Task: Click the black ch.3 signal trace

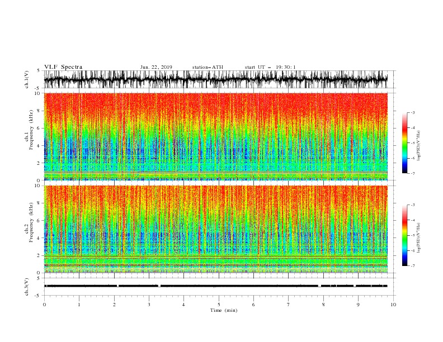Action: point(215,286)
